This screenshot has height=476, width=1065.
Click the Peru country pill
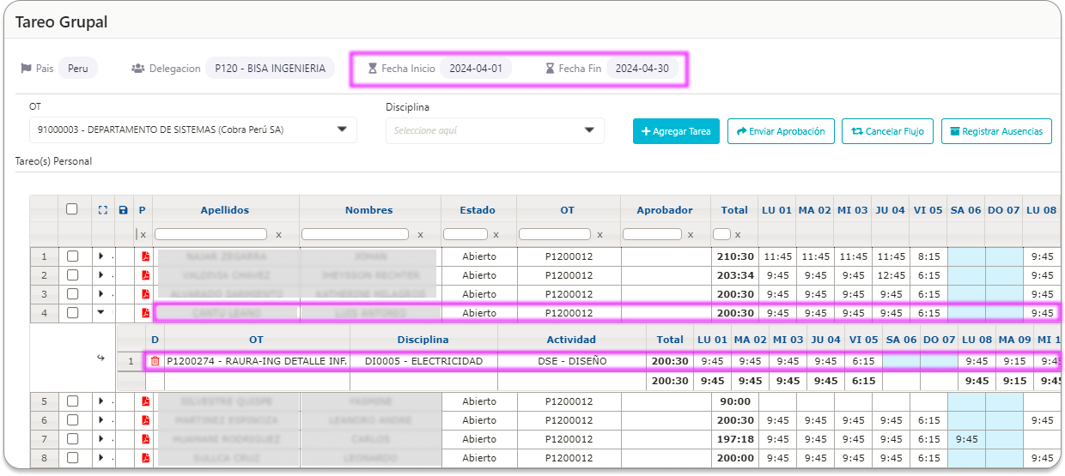click(78, 68)
